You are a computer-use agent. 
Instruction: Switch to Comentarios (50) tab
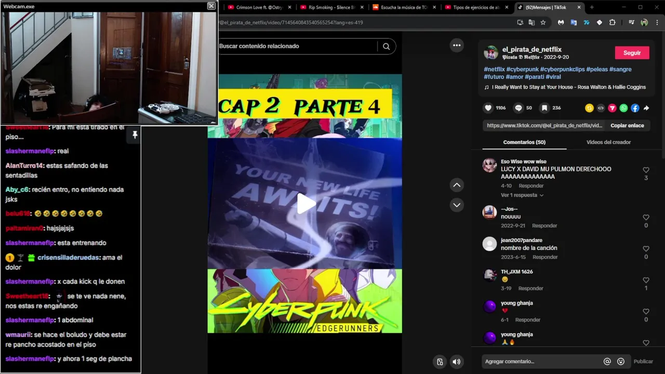[x=524, y=142]
